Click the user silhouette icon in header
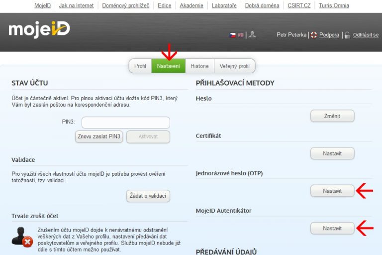382x255 pixels. pyautogui.click(x=252, y=35)
